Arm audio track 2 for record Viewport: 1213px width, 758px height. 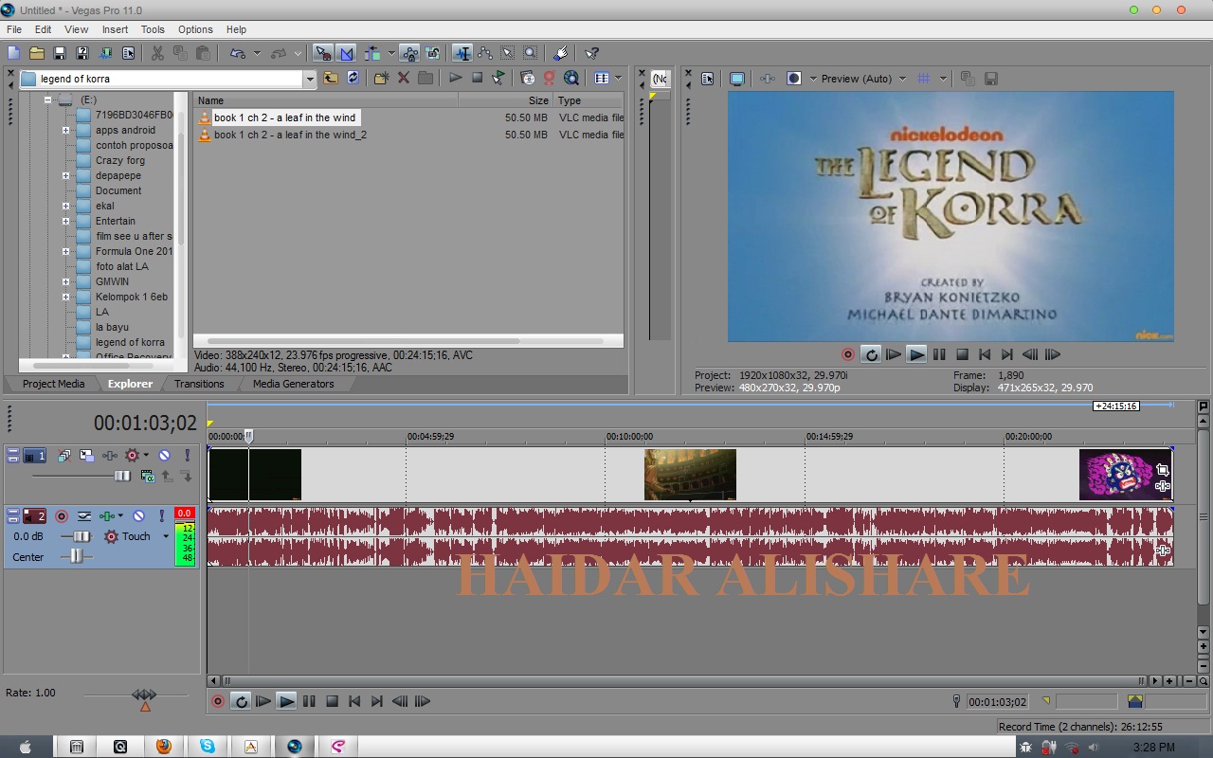tap(62, 516)
